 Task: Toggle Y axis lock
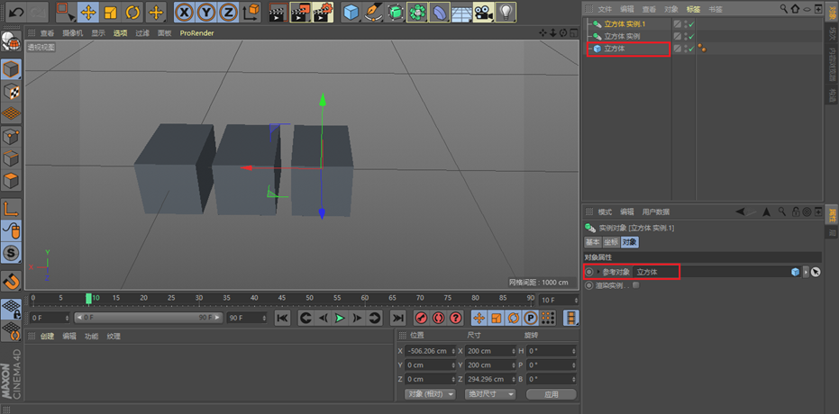(206, 12)
